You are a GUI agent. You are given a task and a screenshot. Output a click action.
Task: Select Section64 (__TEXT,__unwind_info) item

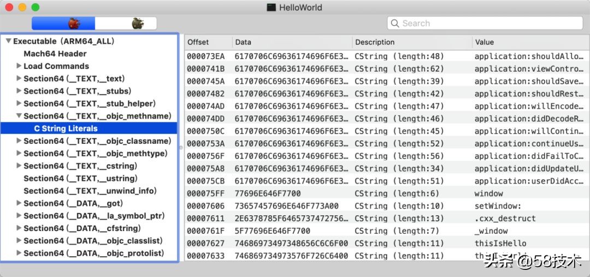[x=90, y=191]
